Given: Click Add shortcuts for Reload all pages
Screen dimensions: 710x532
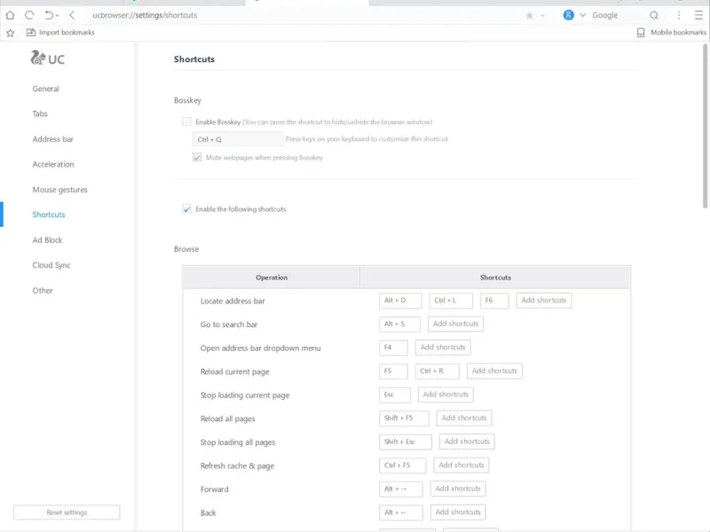Looking at the screenshot, I should pyautogui.click(x=464, y=418).
